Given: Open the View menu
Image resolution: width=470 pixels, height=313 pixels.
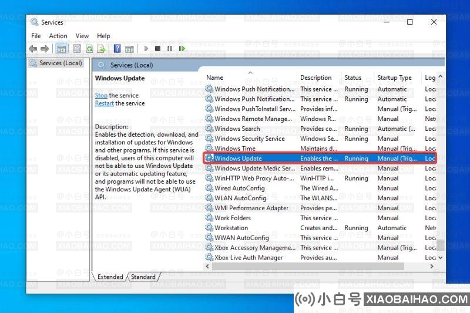Looking at the screenshot, I should point(82,36).
